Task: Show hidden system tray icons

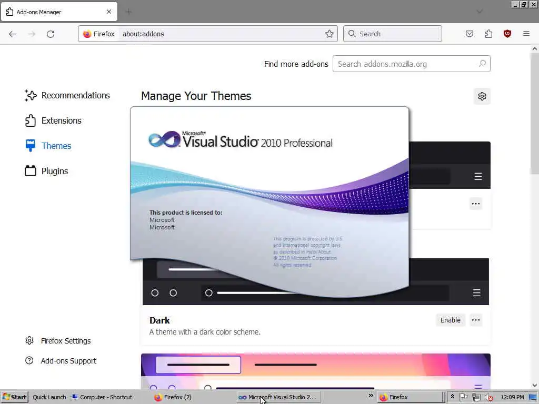Action: (x=452, y=397)
